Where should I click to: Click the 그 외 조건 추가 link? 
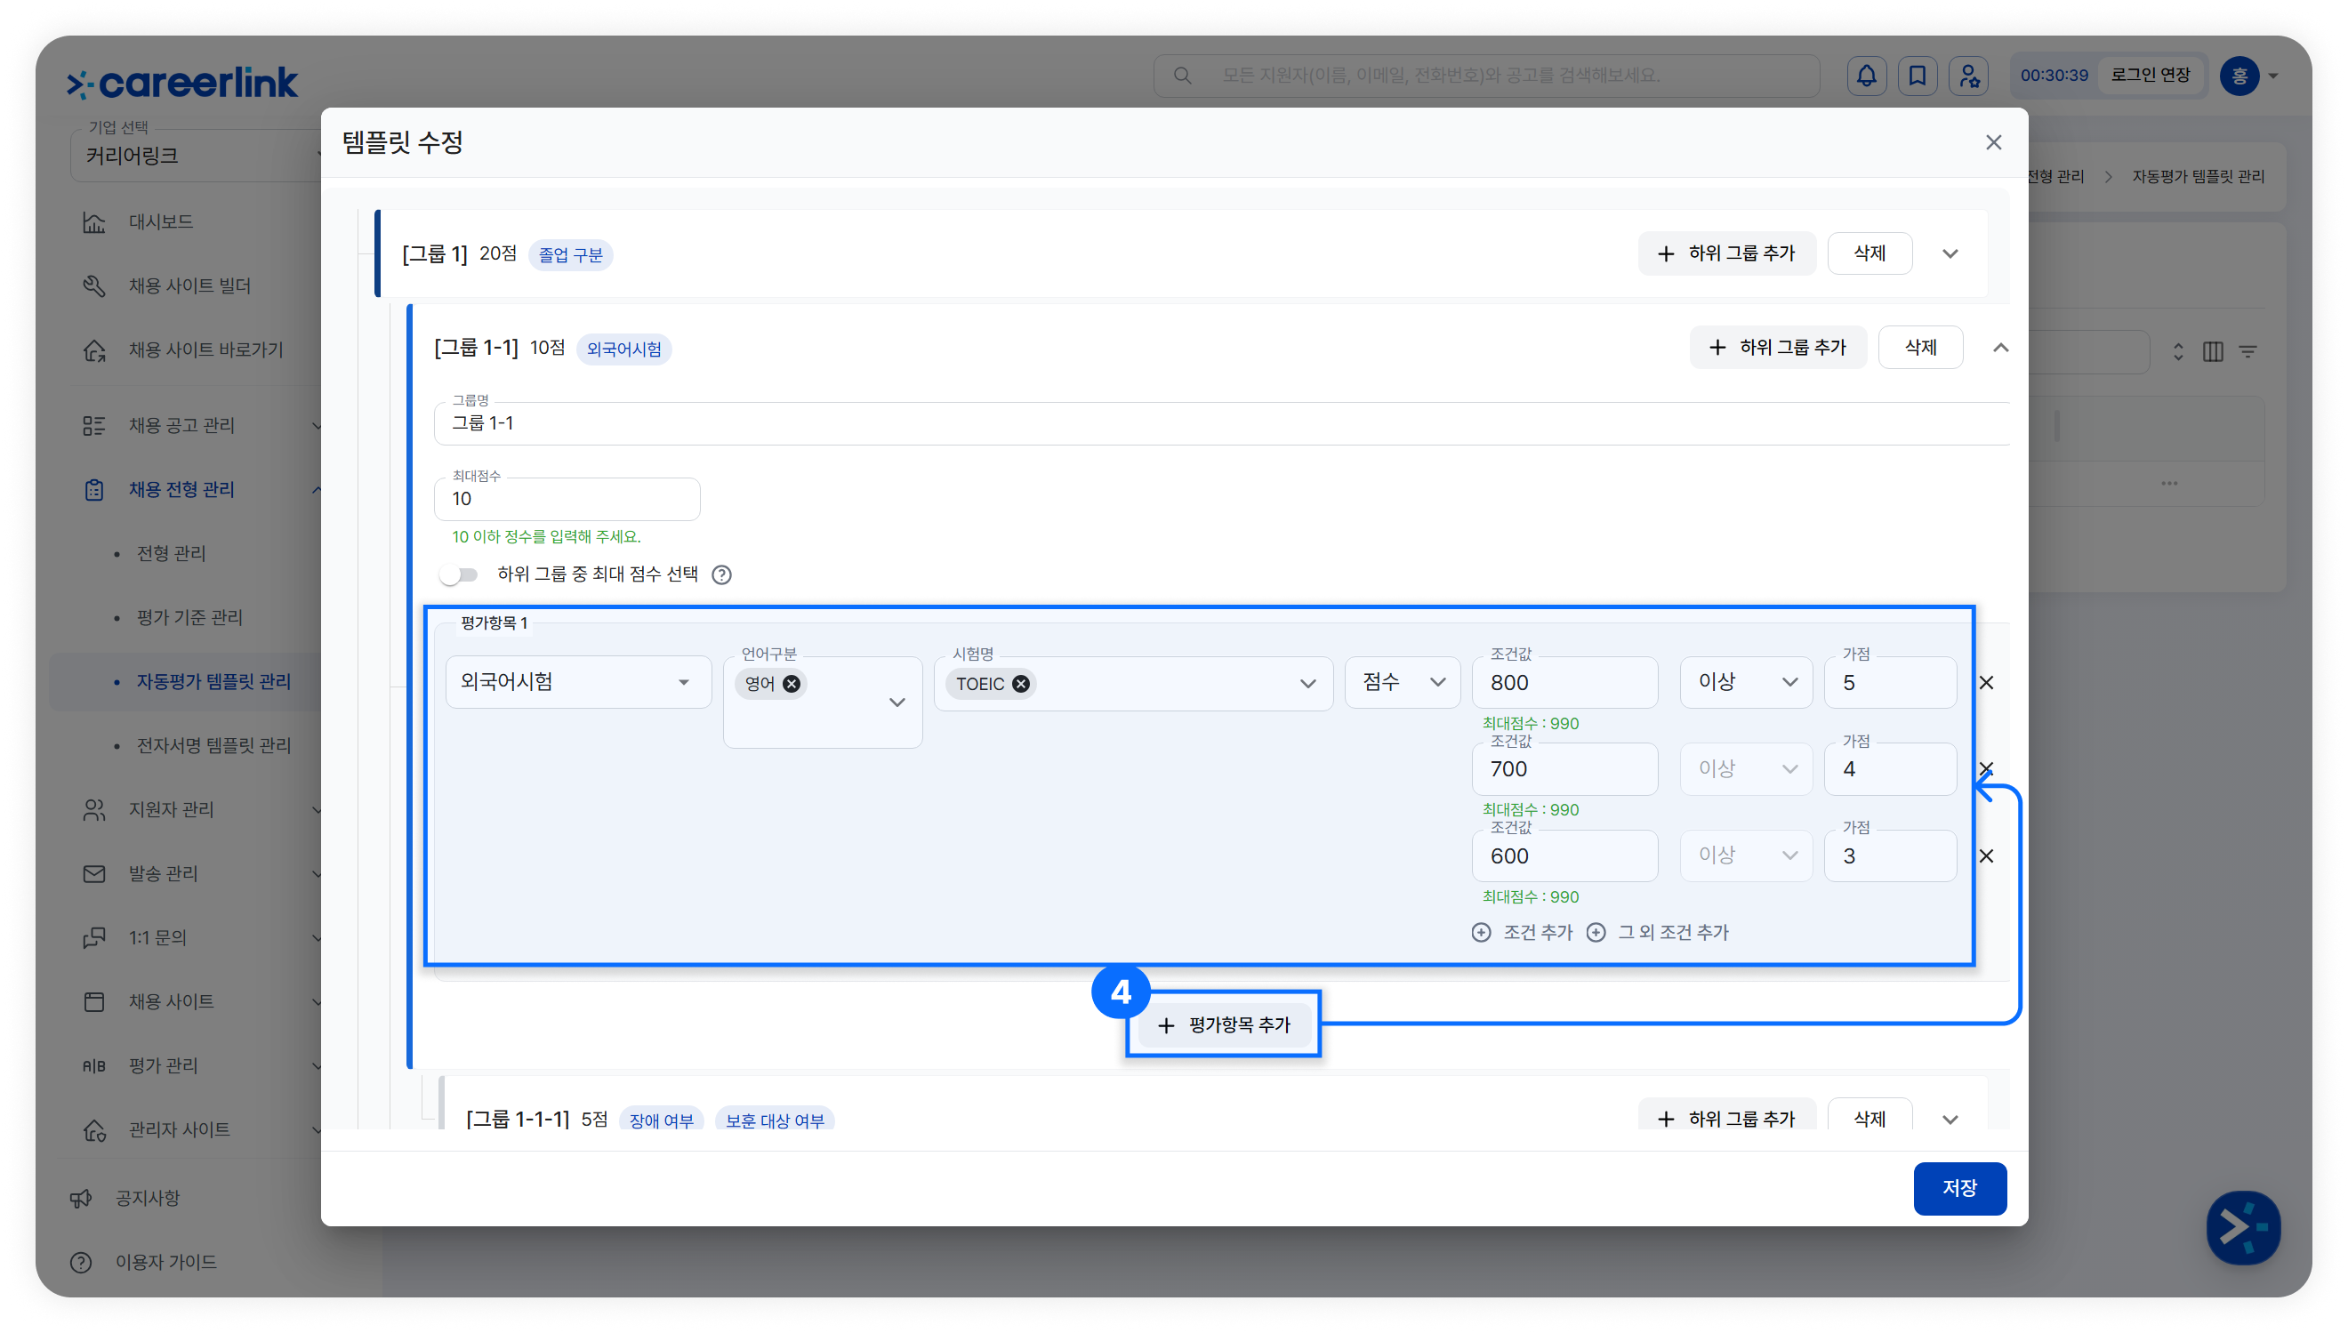[x=1673, y=932]
